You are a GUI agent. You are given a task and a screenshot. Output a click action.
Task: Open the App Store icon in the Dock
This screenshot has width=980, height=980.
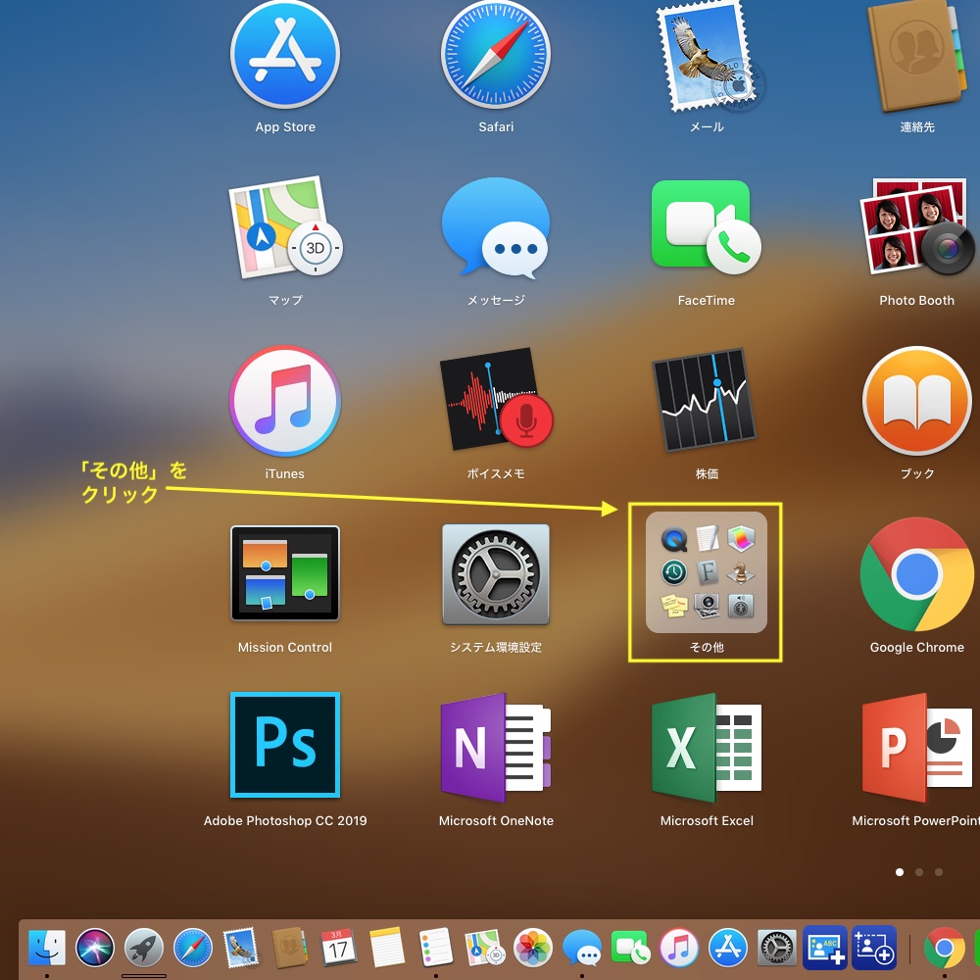tap(727, 948)
